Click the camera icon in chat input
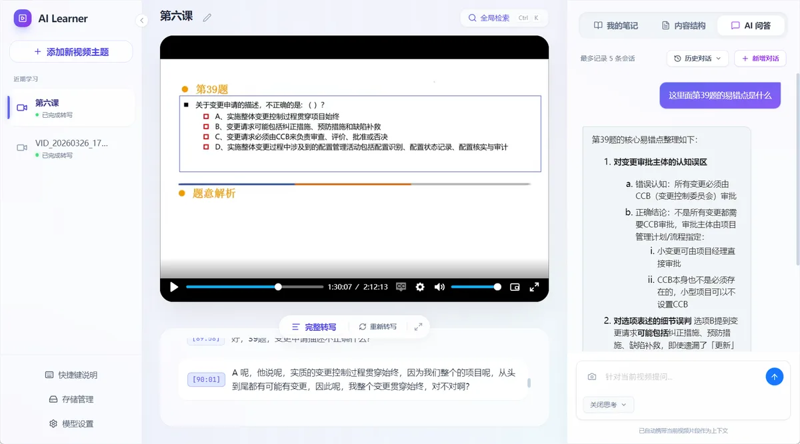Image resolution: width=800 pixels, height=444 pixels. (x=592, y=377)
